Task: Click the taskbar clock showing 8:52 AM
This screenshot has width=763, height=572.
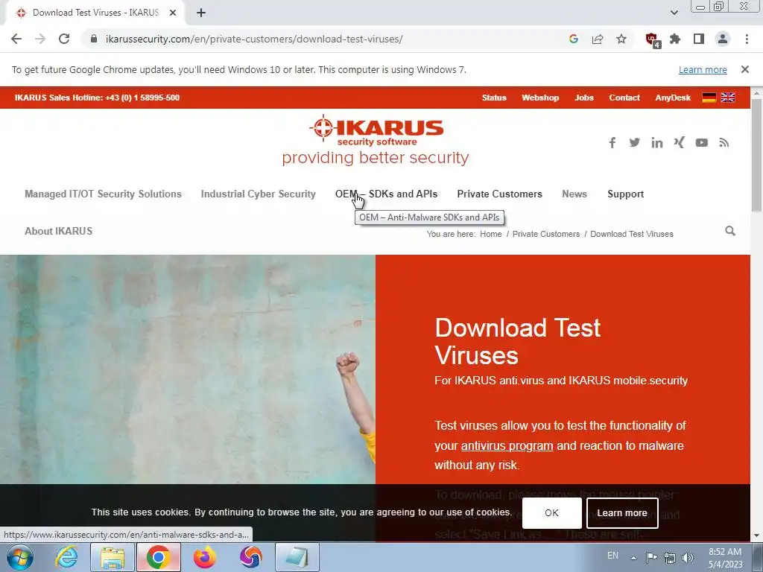Action: pos(725,558)
